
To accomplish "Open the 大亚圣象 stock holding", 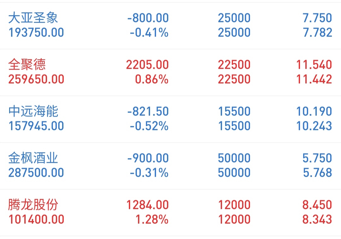I will 170,26.
